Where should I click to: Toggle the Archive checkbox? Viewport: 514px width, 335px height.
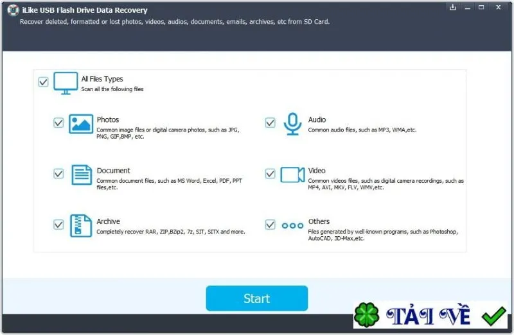(x=58, y=225)
